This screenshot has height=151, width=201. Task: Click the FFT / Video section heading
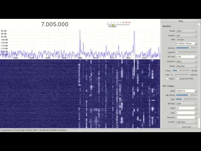(168, 86)
